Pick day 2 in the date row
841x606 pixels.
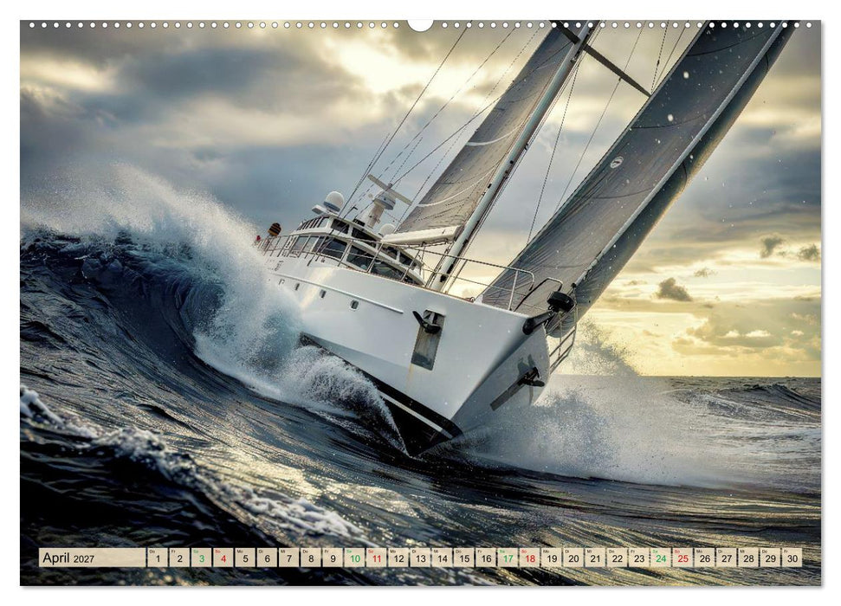coord(179,558)
